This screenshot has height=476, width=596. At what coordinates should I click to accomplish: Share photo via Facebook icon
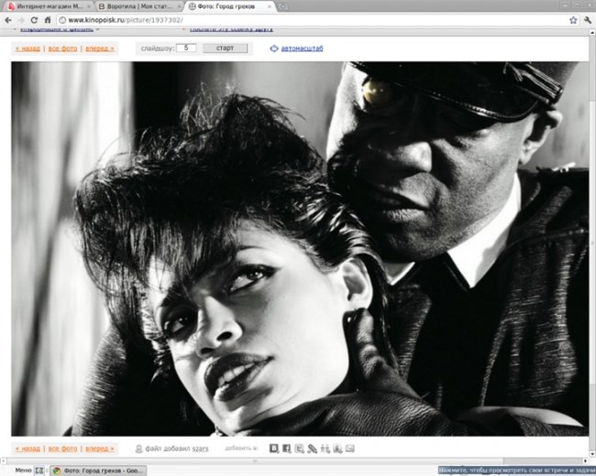tap(287, 449)
